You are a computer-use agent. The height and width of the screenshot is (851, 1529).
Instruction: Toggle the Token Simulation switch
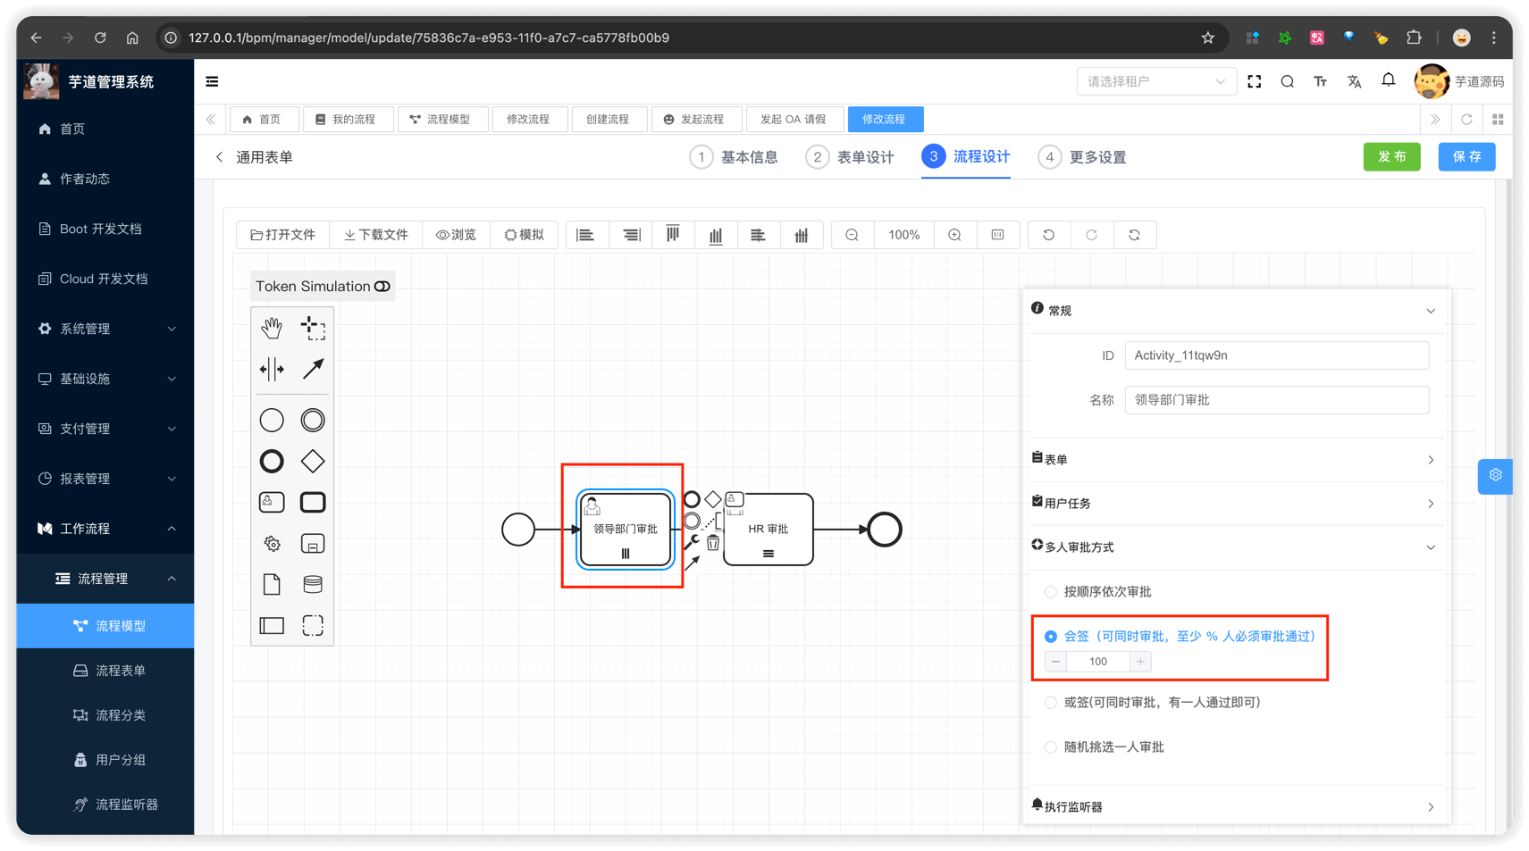[x=382, y=287]
